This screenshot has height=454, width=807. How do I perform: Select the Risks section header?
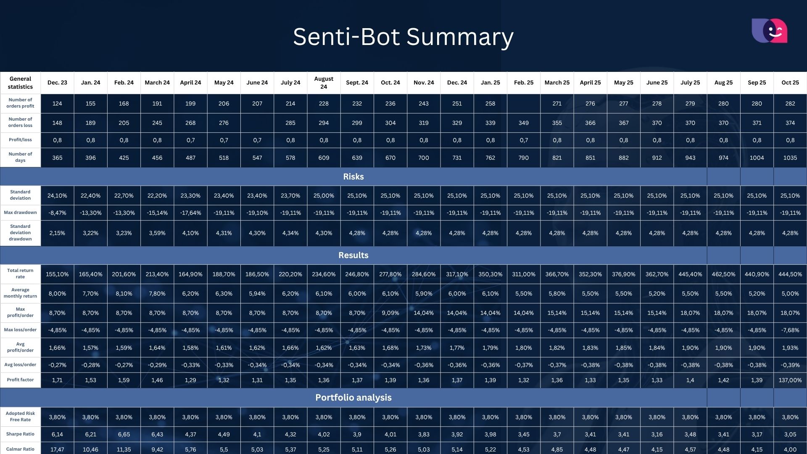[353, 177]
